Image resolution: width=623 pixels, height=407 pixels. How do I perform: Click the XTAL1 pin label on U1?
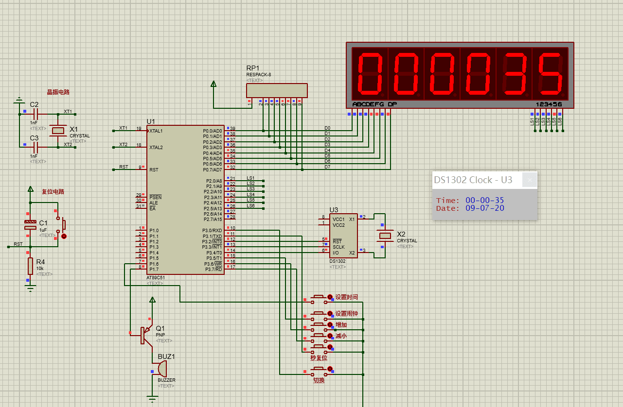pyautogui.click(x=156, y=131)
